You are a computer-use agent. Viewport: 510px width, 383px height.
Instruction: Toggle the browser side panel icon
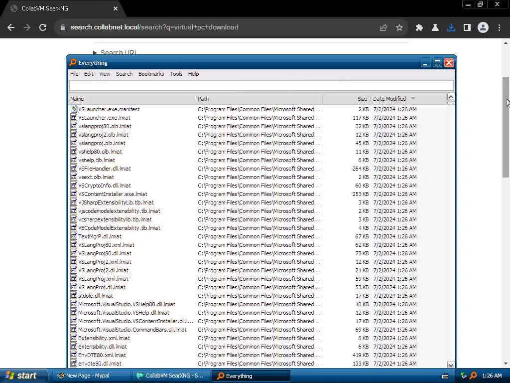coord(467,28)
